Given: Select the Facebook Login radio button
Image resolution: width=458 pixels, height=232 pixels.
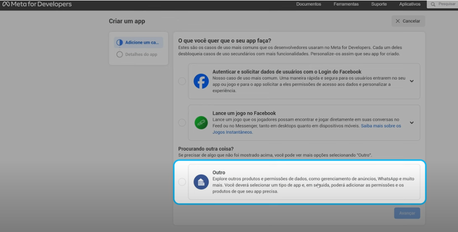Looking at the screenshot, I should [x=182, y=81].
